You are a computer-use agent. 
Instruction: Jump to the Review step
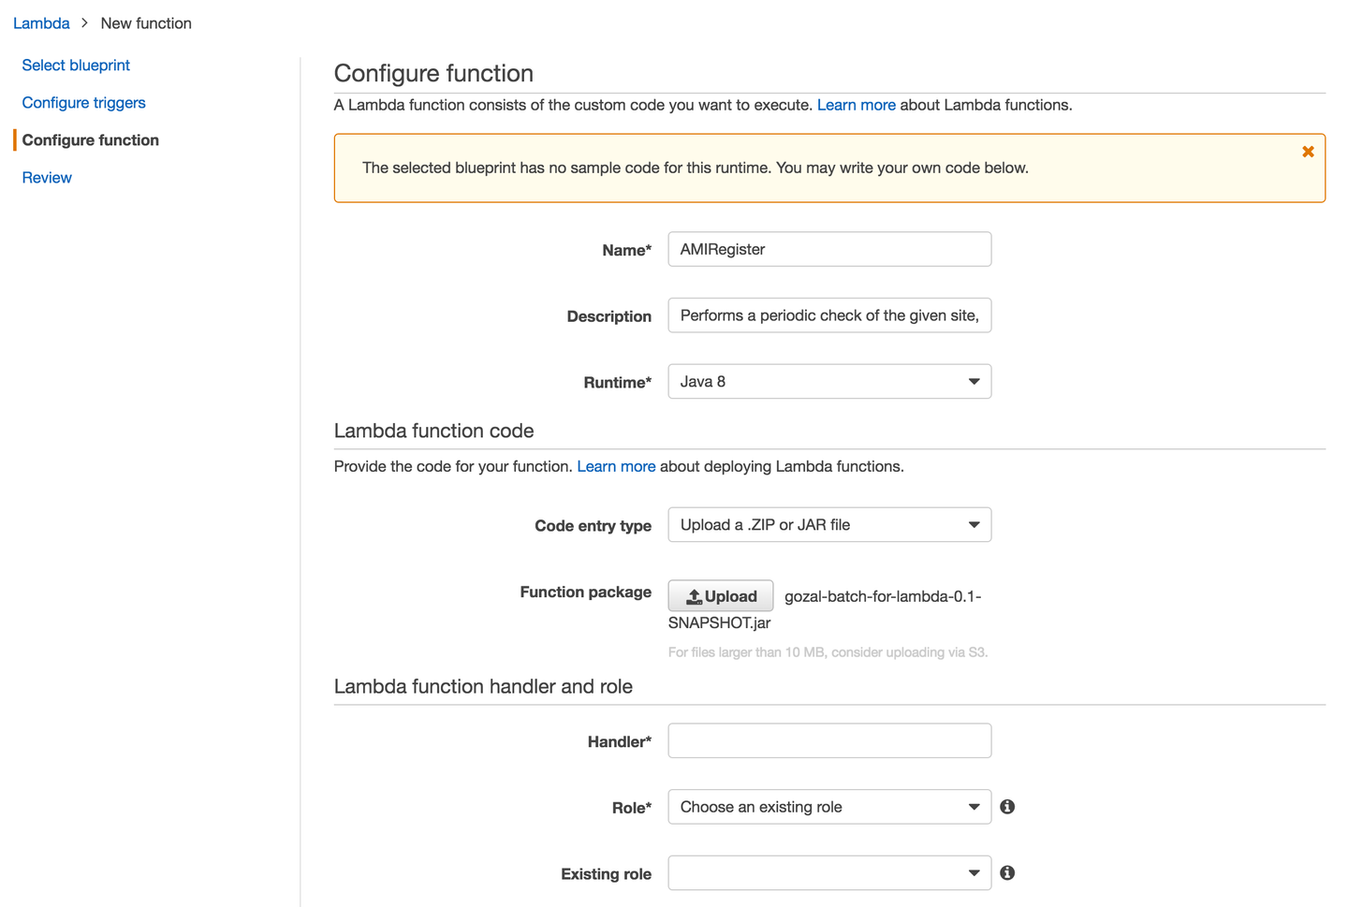tap(47, 178)
